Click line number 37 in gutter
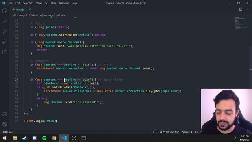 coord(17,80)
